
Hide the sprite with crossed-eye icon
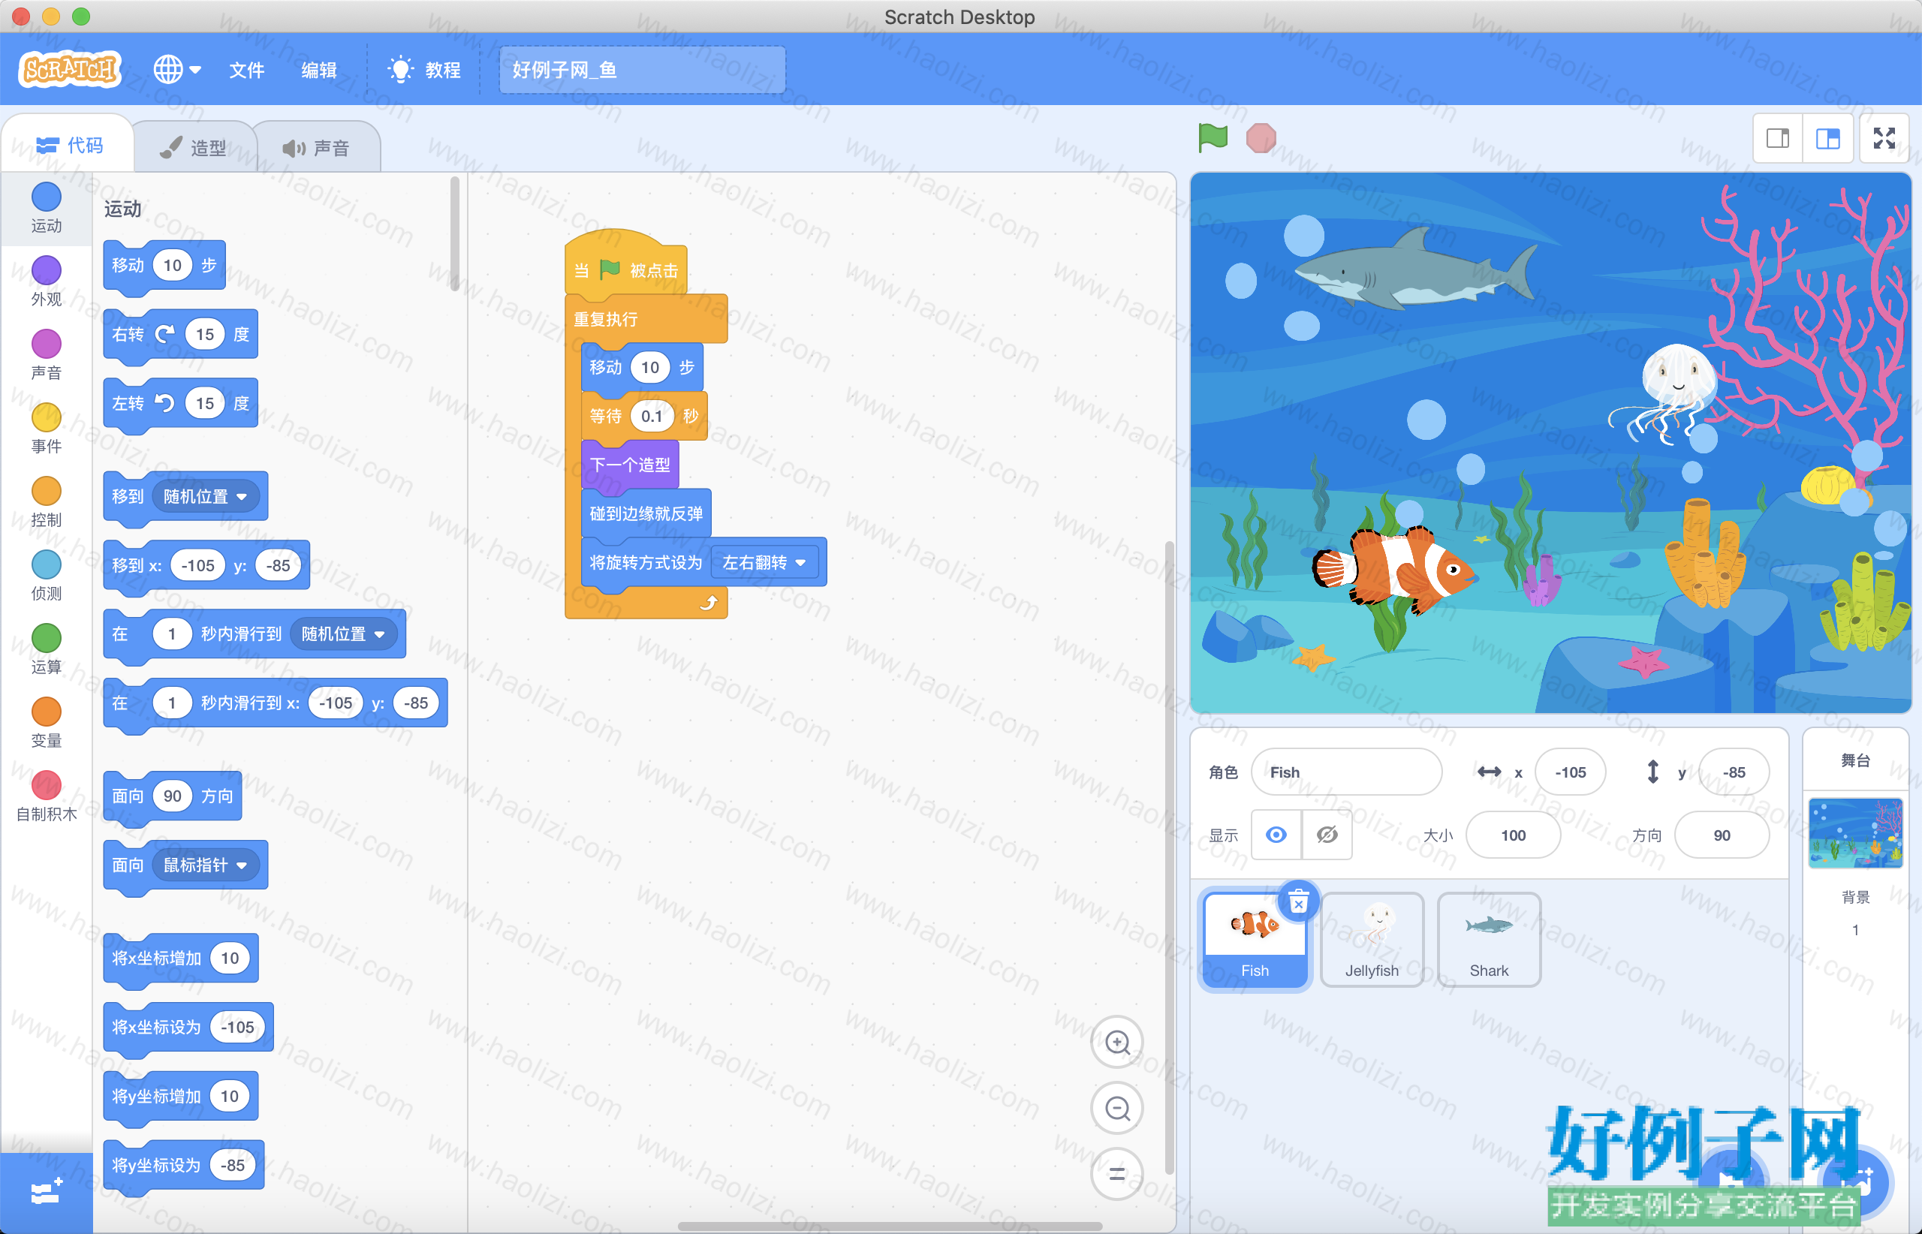tap(1327, 835)
